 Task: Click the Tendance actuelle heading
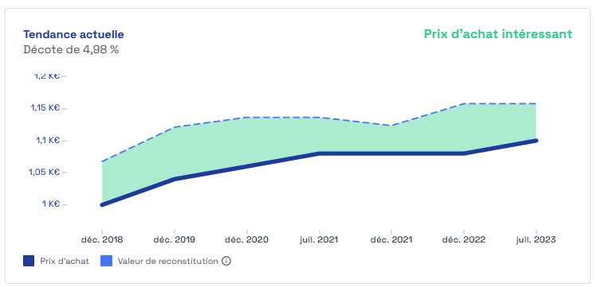click(x=73, y=34)
